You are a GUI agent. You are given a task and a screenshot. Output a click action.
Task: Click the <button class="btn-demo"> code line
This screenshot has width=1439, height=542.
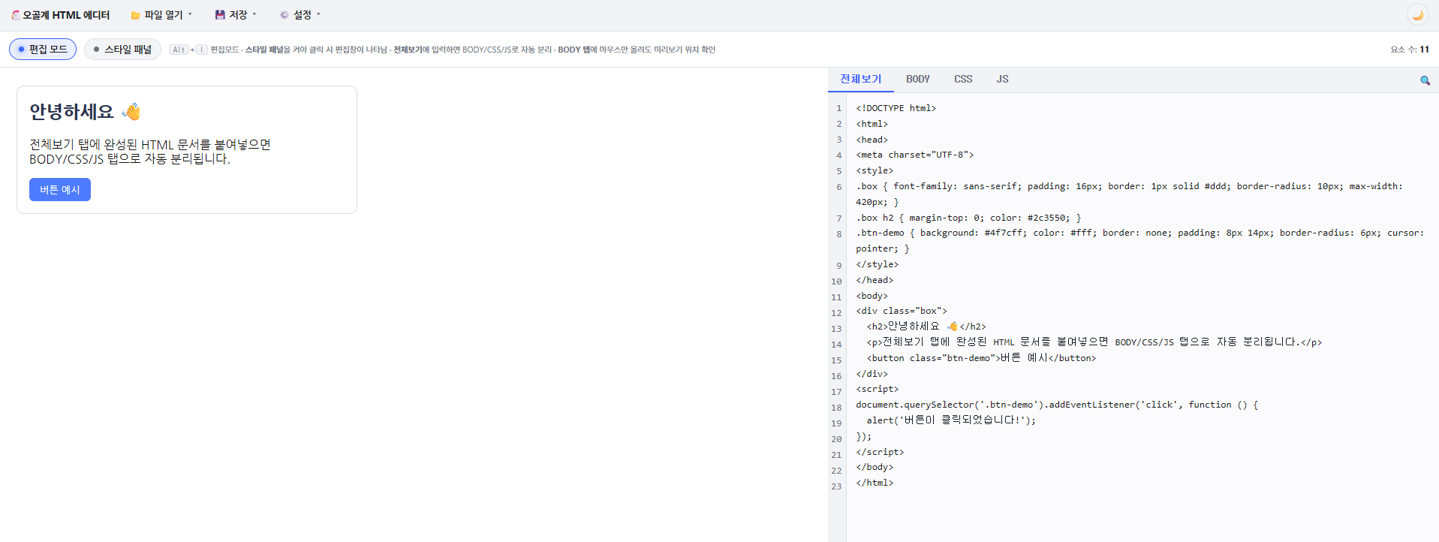pos(981,358)
